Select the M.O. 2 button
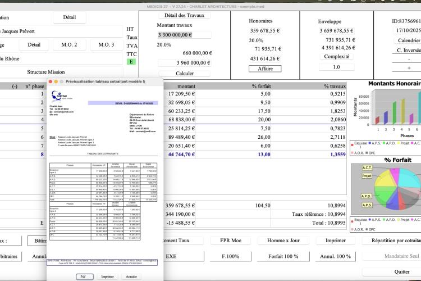 click(69, 44)
